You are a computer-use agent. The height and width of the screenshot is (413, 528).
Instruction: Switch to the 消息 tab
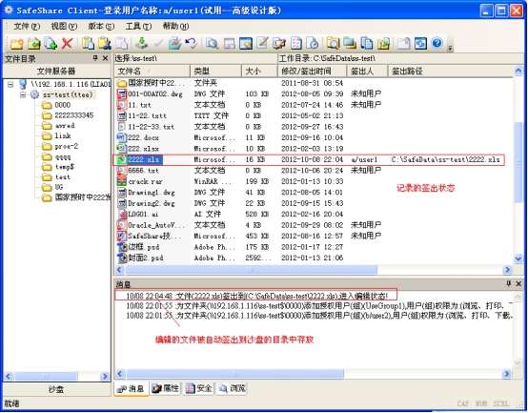point(131,389)
